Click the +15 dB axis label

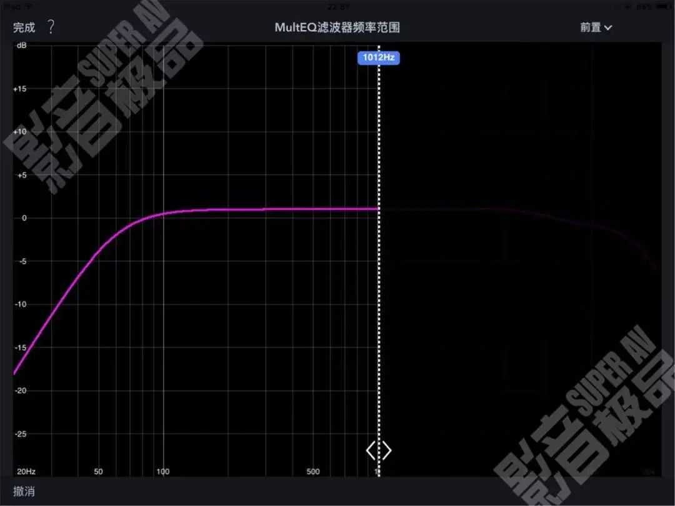pyautogui.click(x=20, y=89)
